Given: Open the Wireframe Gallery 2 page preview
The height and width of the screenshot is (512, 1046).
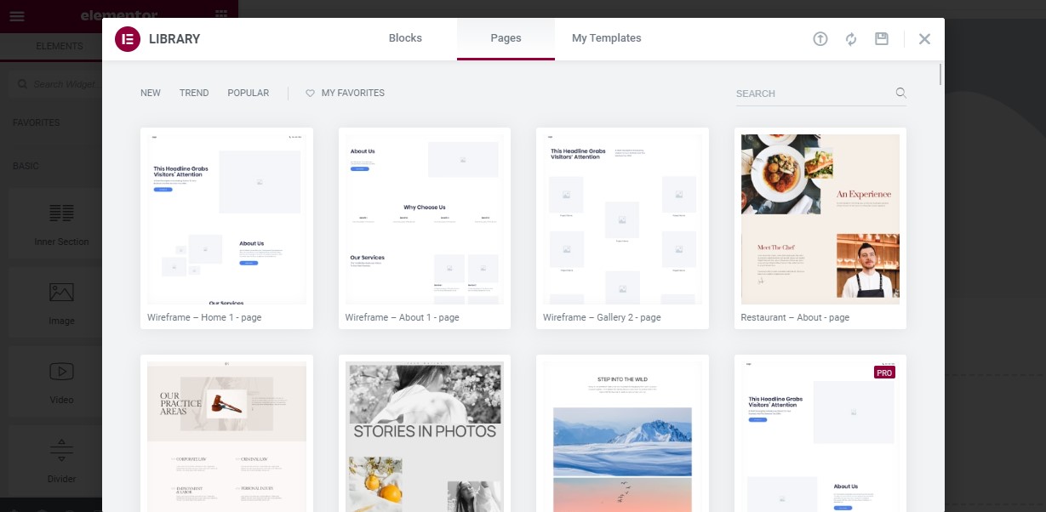Looking at the screenshot, I should (x=622, y=219).
